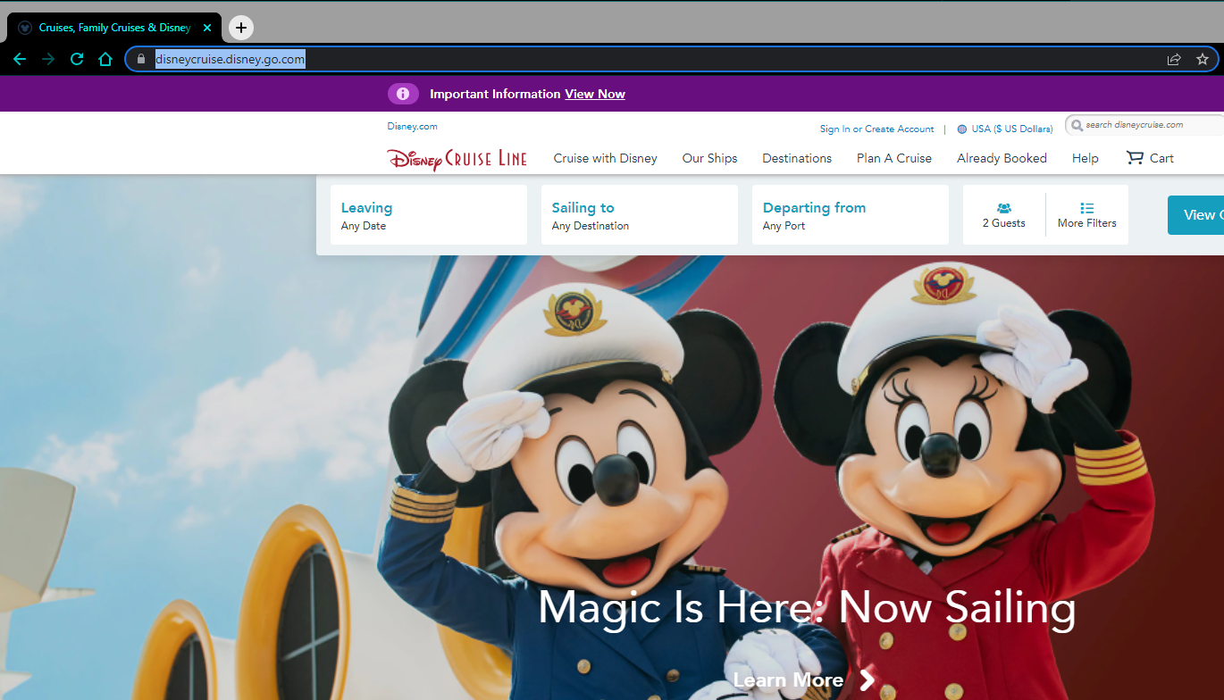Open the Plan A Cruise menu
The width and height of the screenshot is (1224, 700).
(x=894, y=158)
